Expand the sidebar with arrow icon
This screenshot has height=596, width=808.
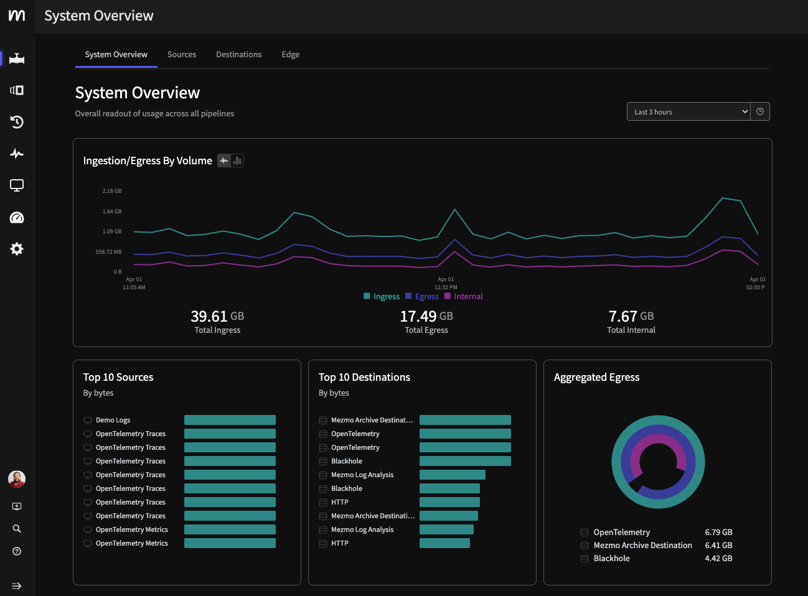tap(17, 586)
